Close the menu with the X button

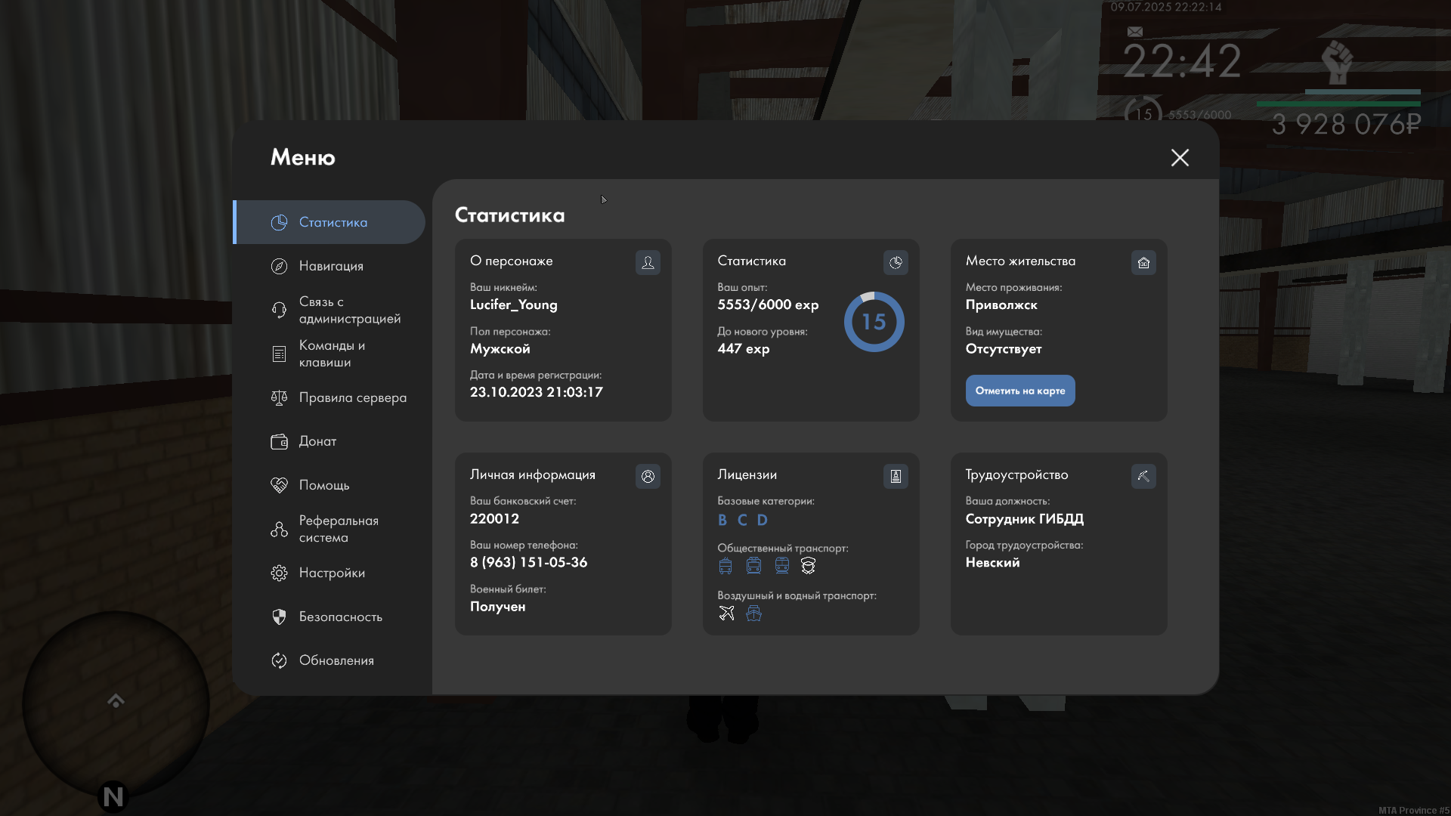[x=1180, y=157]
